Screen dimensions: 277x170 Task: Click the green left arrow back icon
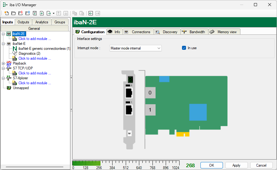(x=90, y=13)
